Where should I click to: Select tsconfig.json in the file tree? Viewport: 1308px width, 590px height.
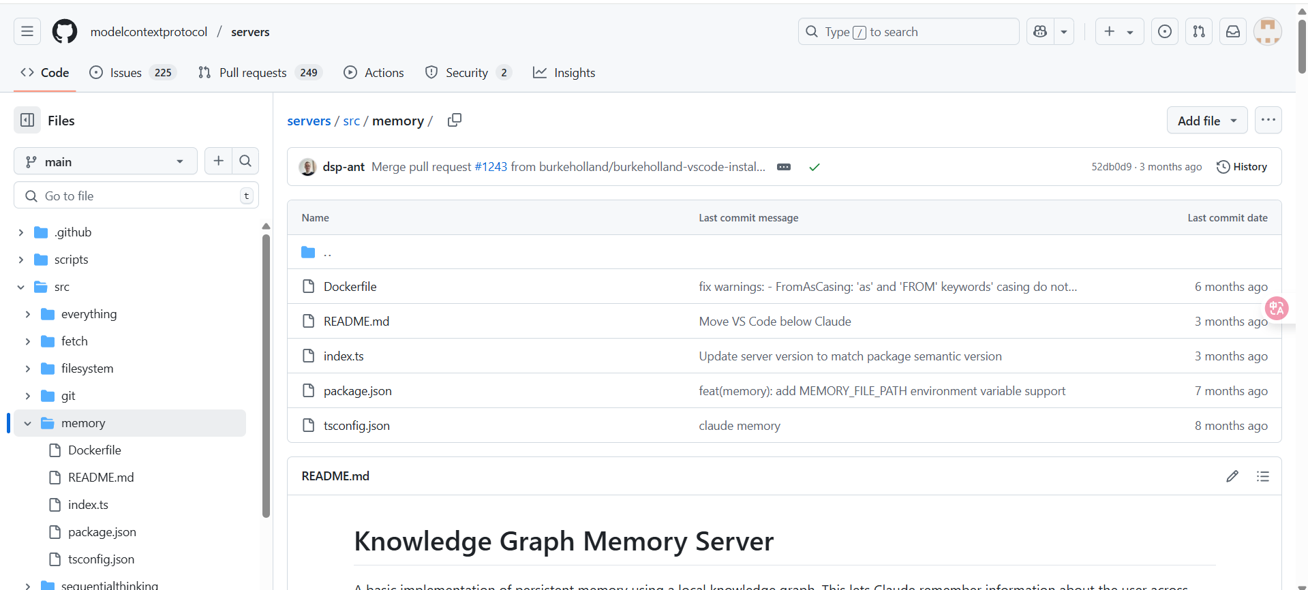101,559
